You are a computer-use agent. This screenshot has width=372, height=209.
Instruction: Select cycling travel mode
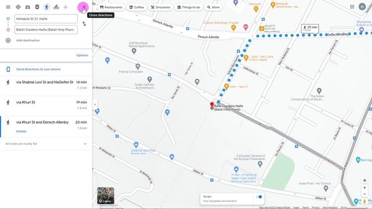coord(56,7)
